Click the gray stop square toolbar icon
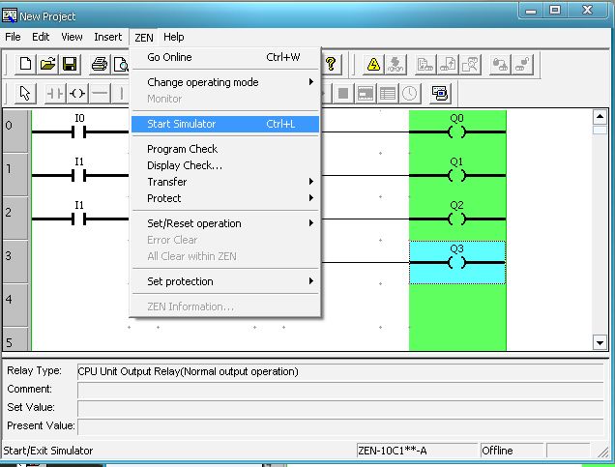 tap(343, 94)
